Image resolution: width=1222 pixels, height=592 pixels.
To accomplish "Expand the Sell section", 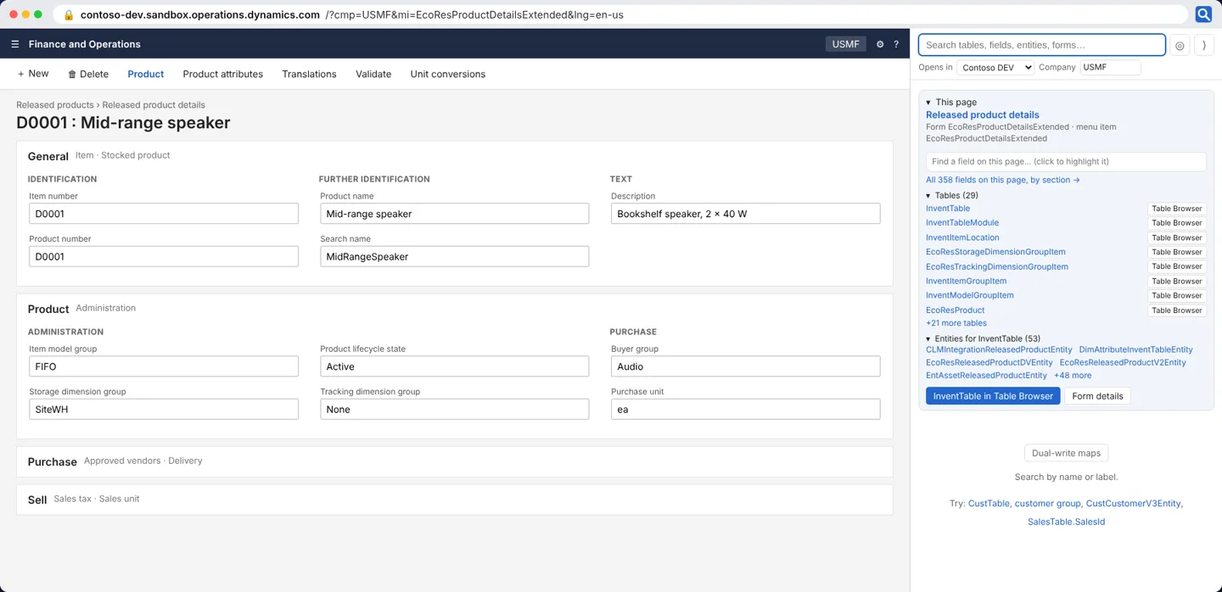I will coord(455,500).
